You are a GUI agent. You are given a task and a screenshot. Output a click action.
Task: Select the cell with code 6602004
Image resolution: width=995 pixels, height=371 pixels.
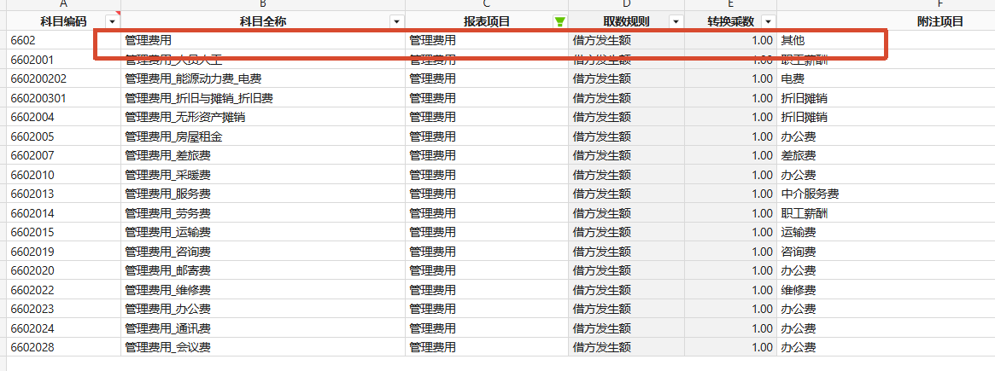point(63,118)
